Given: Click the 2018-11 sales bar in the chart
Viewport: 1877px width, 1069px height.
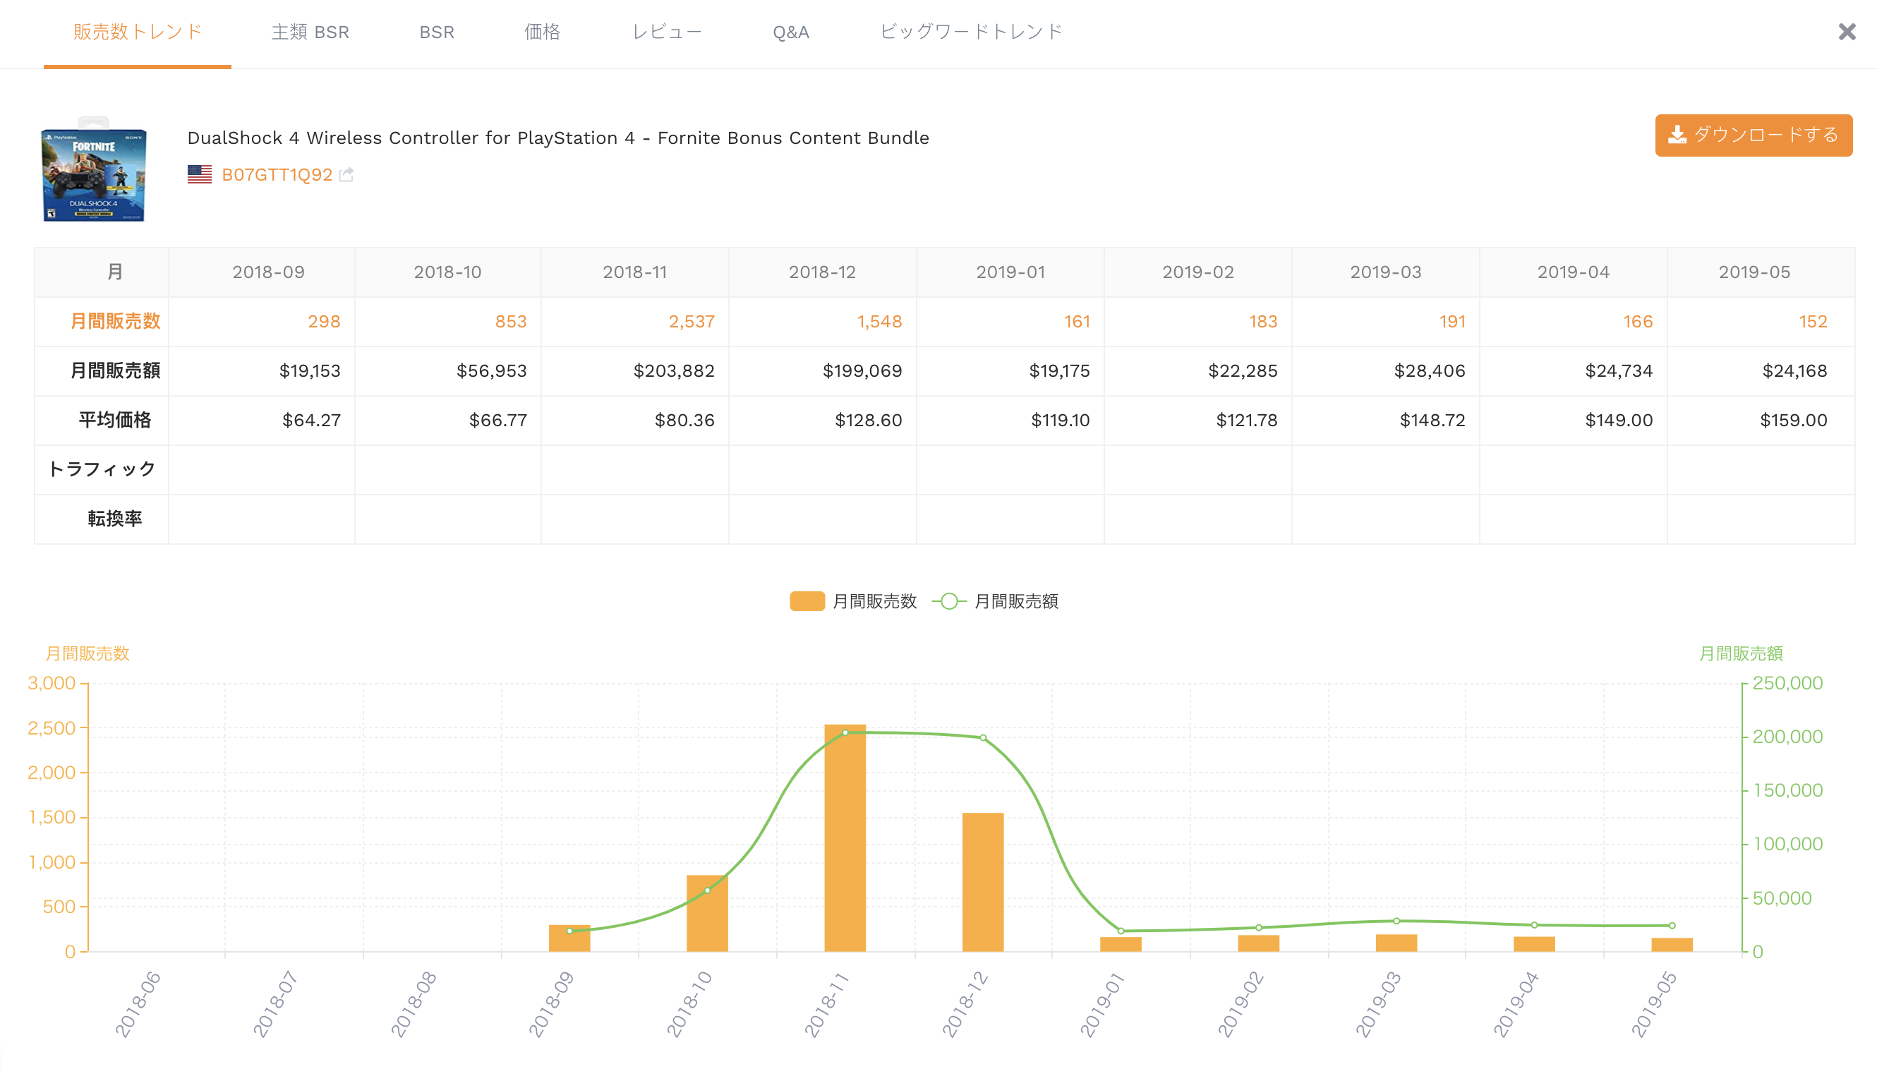Looking at the screenshot, I should click(x=844, y=838).
